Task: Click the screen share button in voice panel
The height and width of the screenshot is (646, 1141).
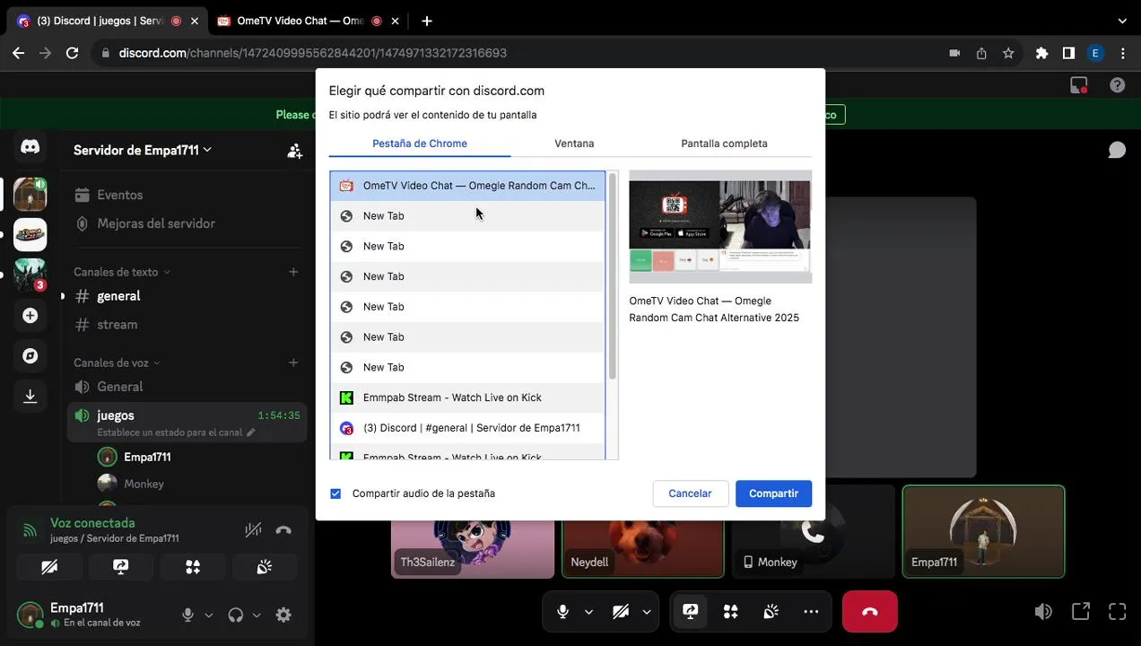Action: click(x=121, y=567)
